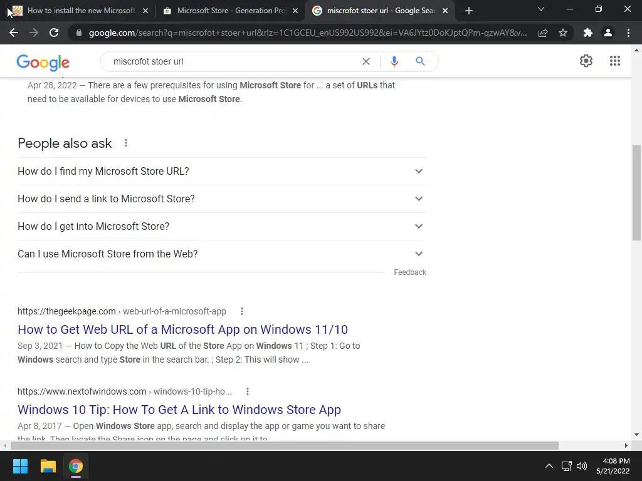642x481 pixels.
Task: Open Windows Start menu
Action: (20, 466)
